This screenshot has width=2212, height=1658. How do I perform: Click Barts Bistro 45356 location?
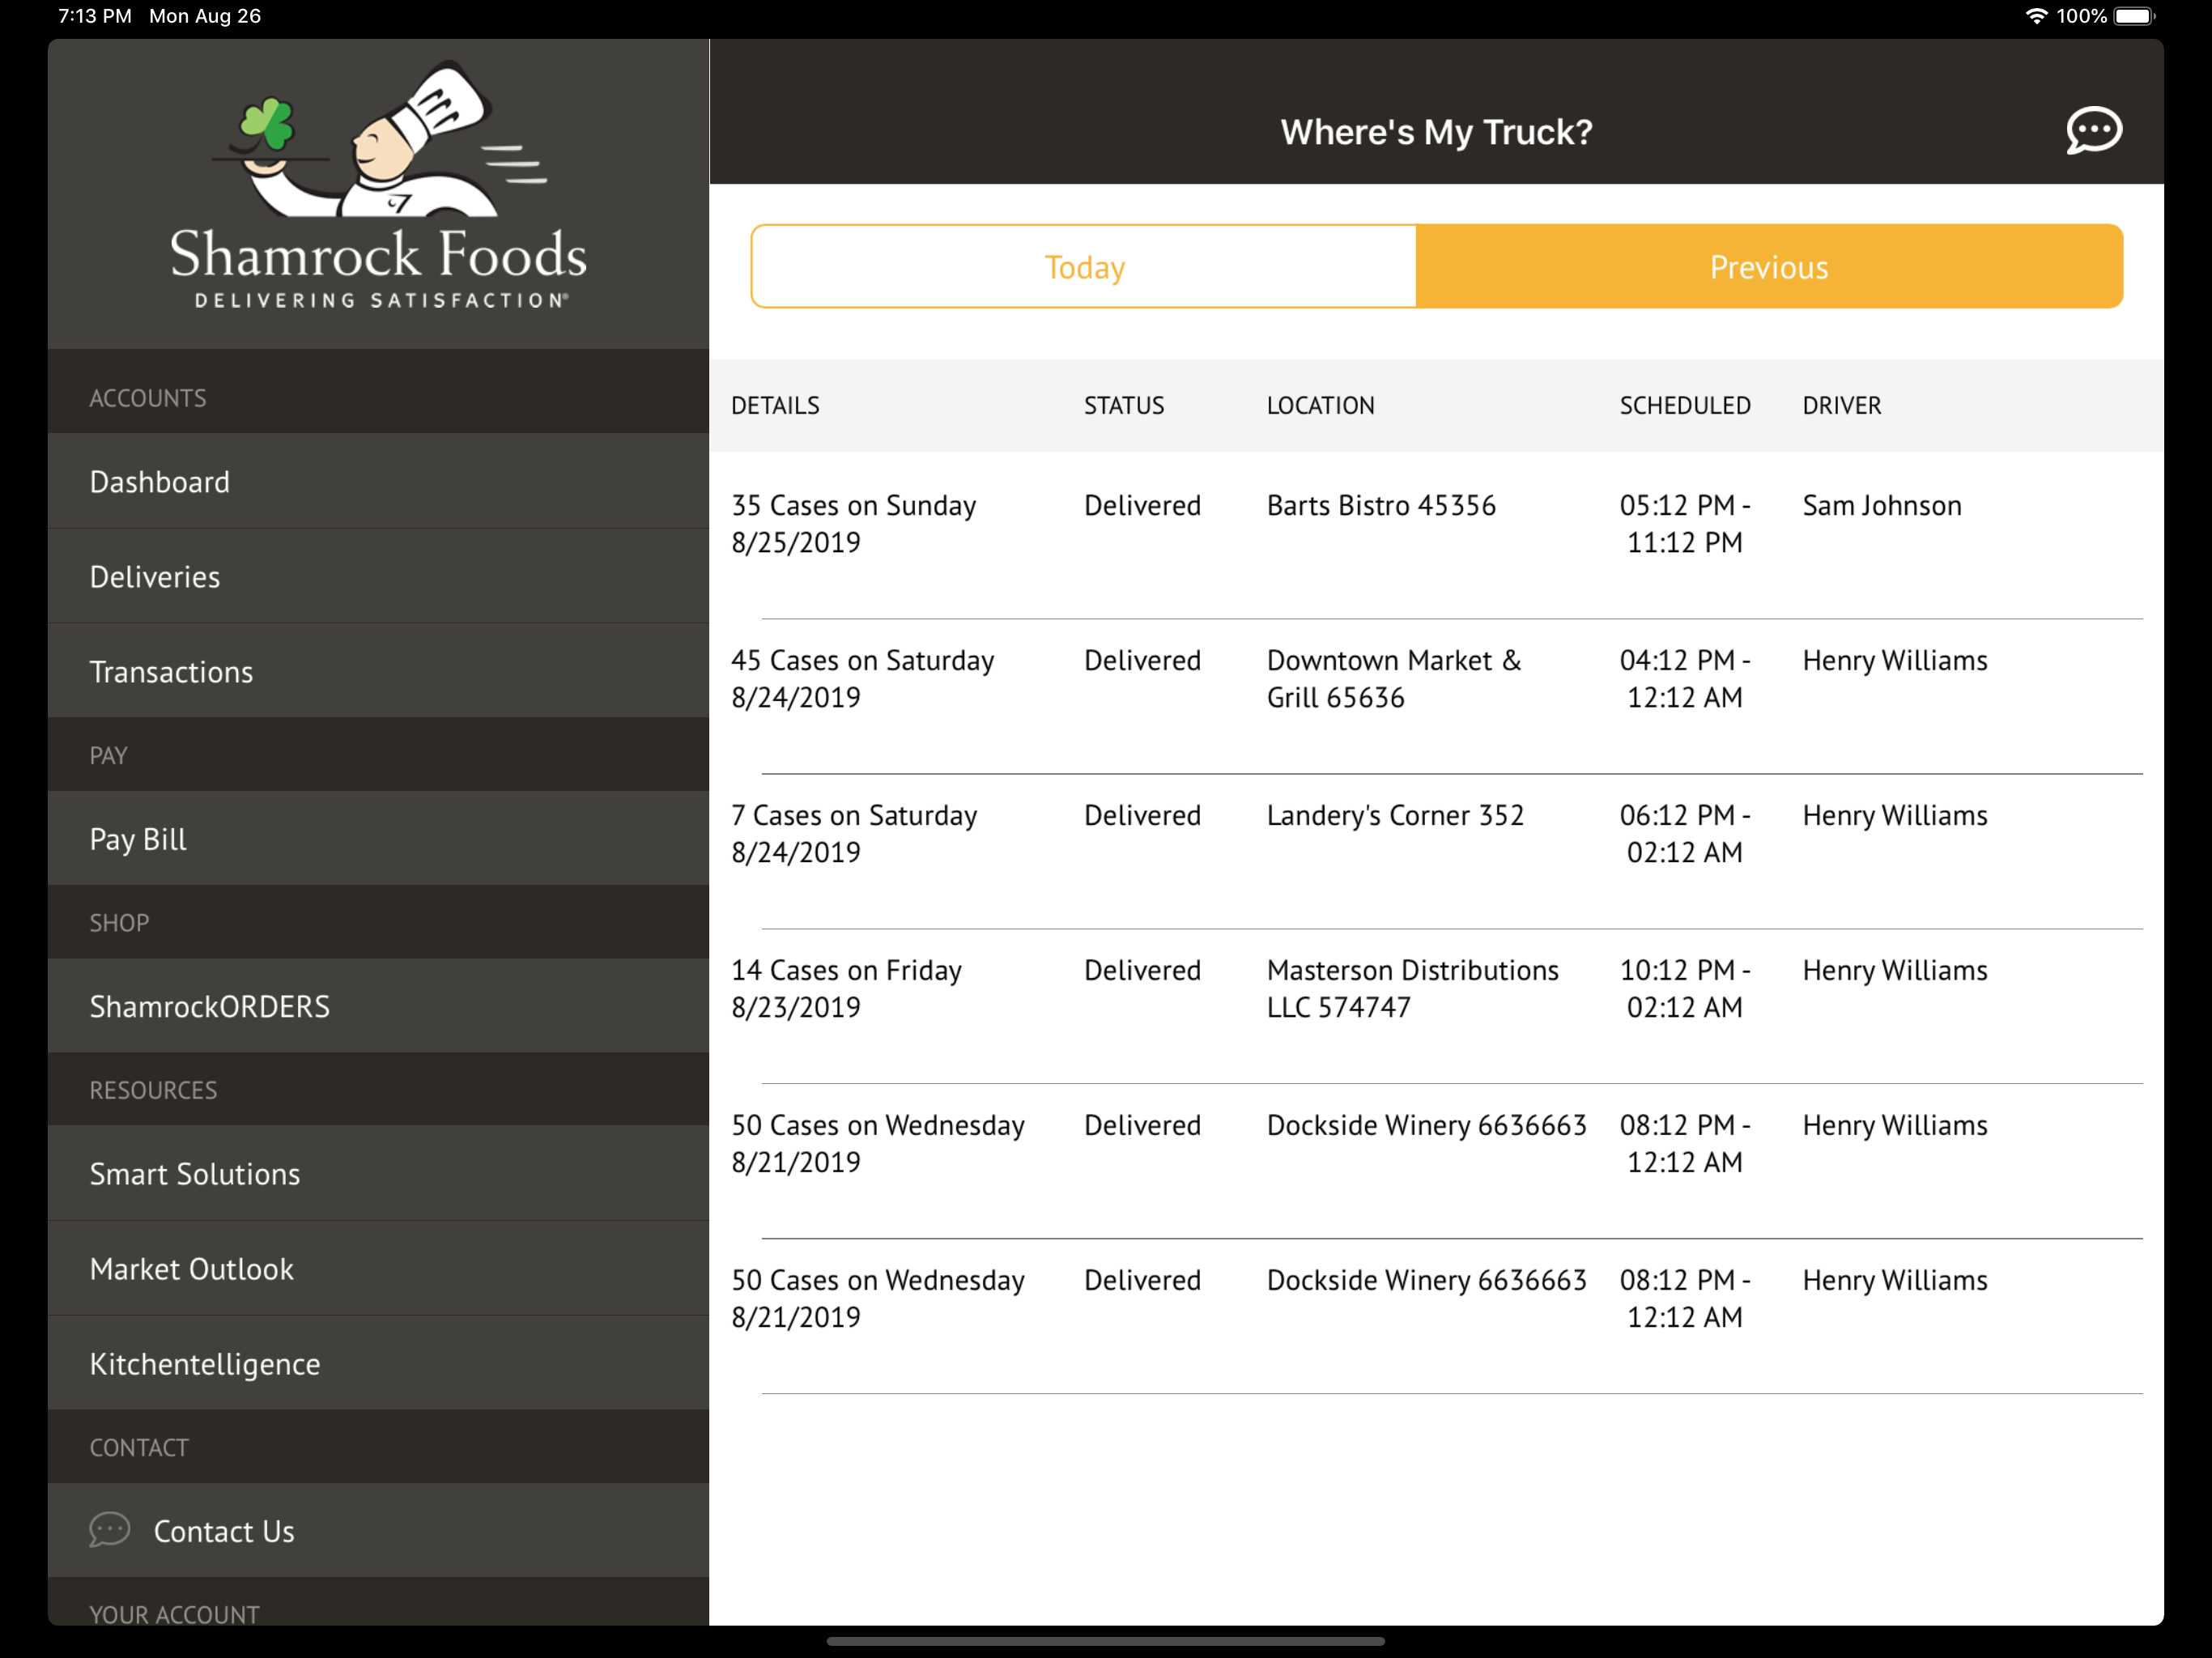pos(1381,506)
